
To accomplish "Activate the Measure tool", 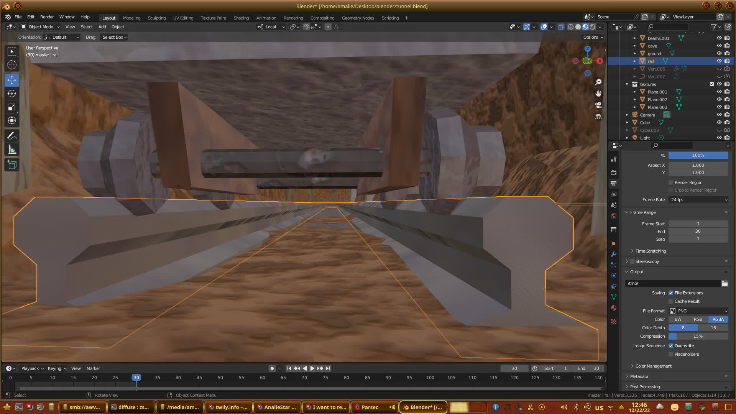I will [x=12, y=150].
